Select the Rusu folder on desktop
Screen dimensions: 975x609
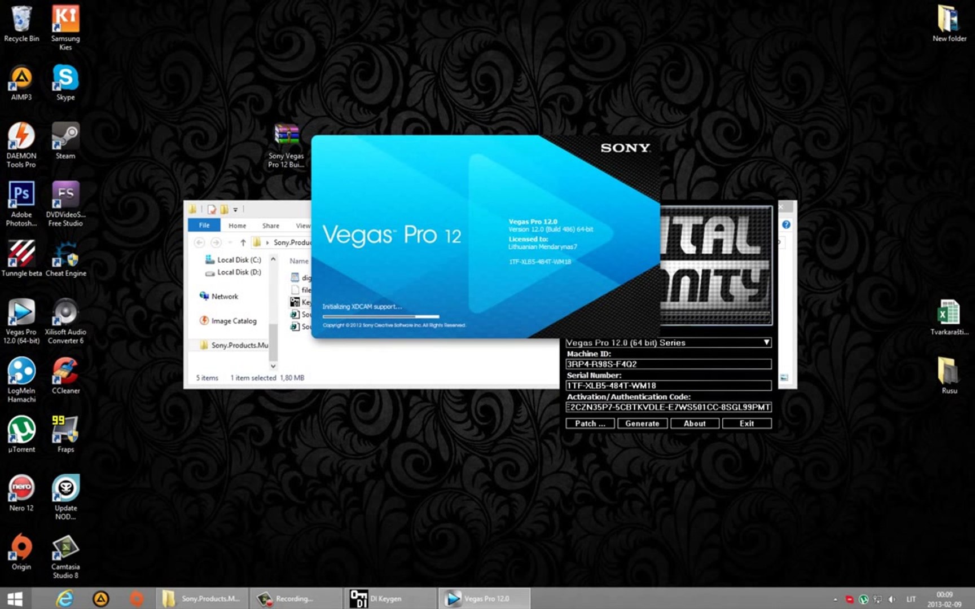pyautogui.click(x=949, y=376)
